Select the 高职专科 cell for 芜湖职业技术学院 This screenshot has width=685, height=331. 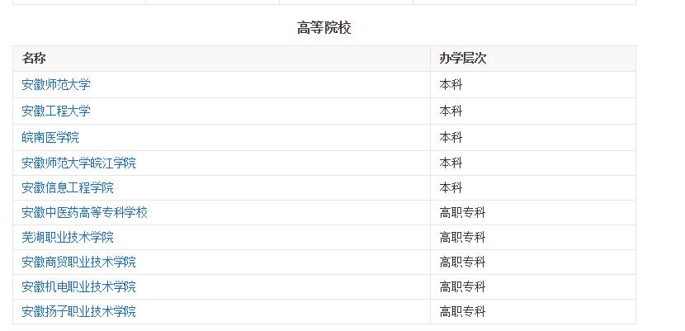click(462, 238)
